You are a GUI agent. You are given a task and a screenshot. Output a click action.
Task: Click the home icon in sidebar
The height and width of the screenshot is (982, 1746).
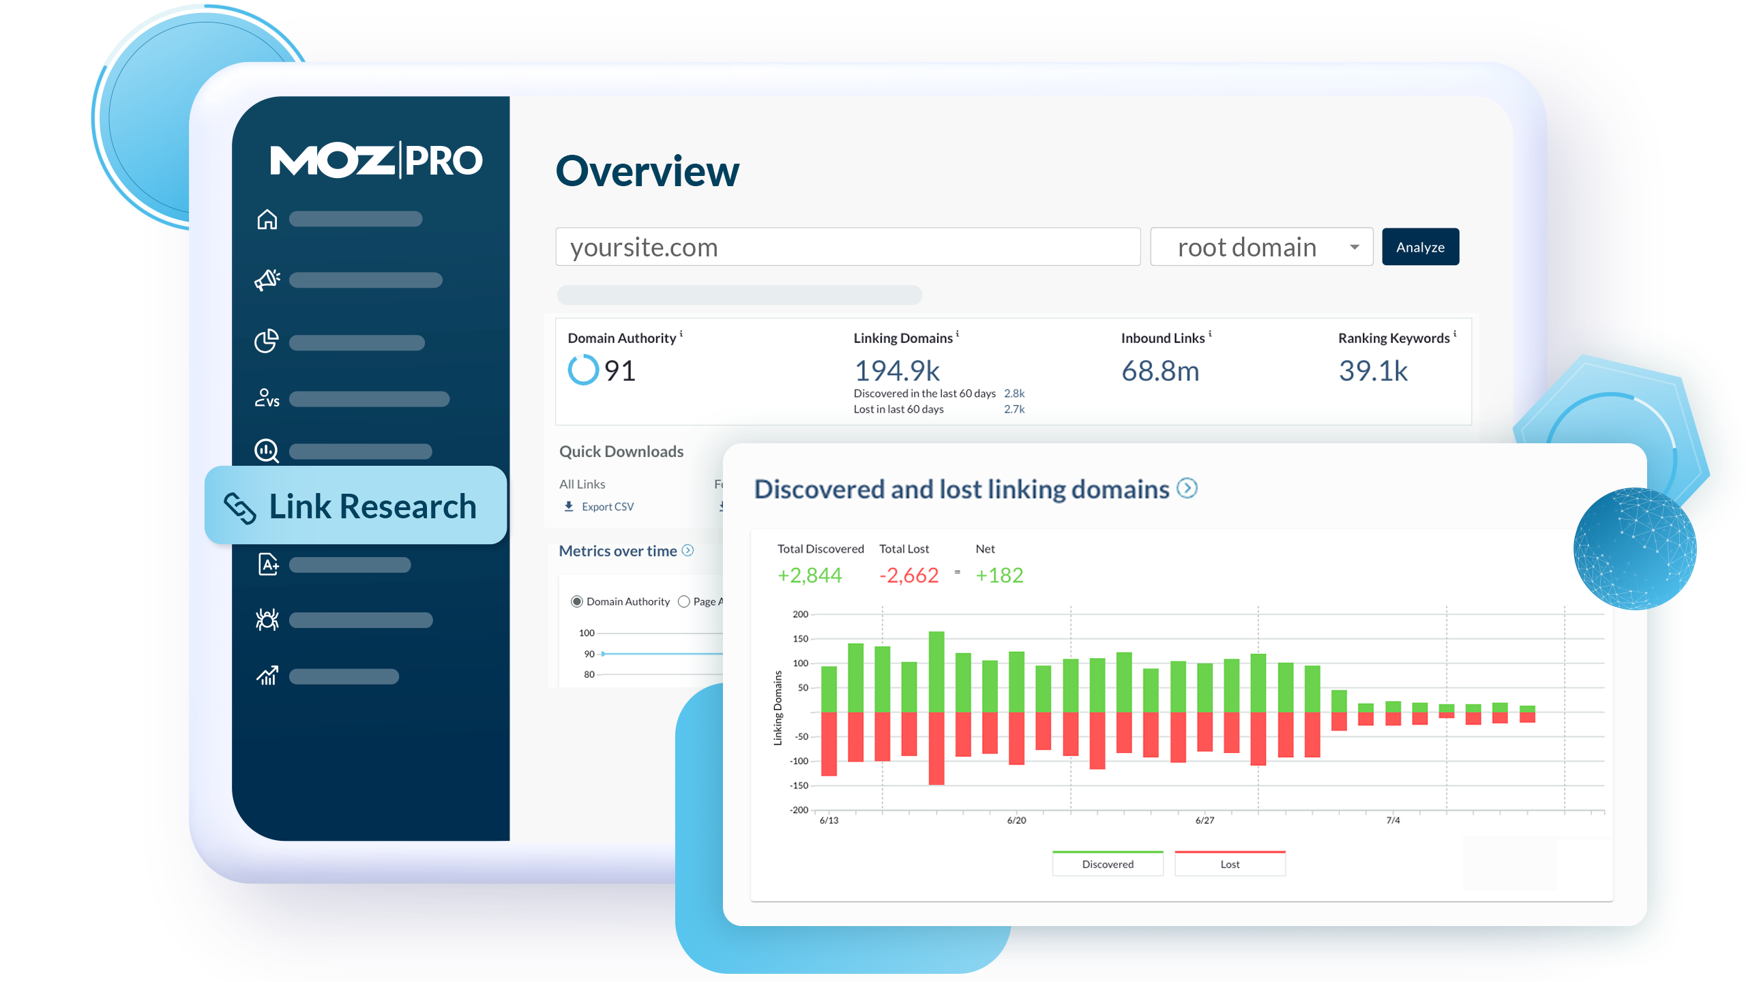pyautogui.click(x=267, y=220)
